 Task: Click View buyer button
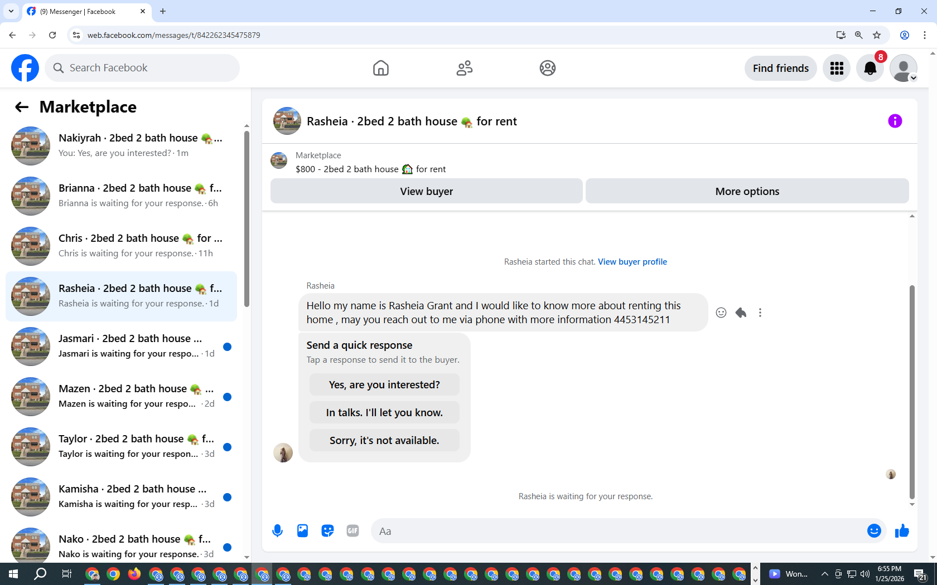[427, 191]
